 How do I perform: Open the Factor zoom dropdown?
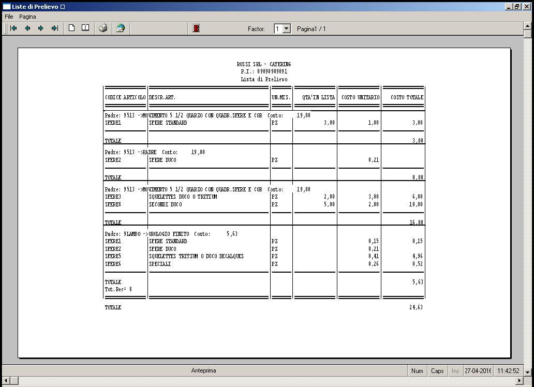click(287, 28)
